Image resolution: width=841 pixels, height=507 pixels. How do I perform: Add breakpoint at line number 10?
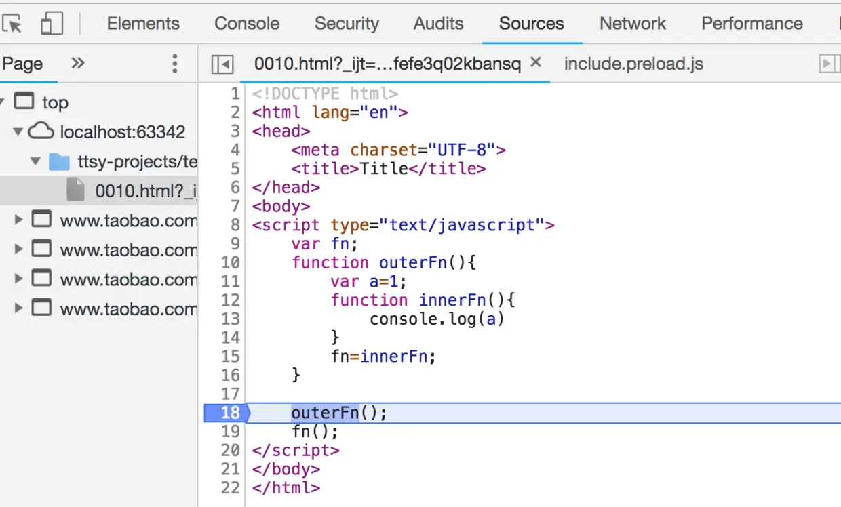coord(231,262)
